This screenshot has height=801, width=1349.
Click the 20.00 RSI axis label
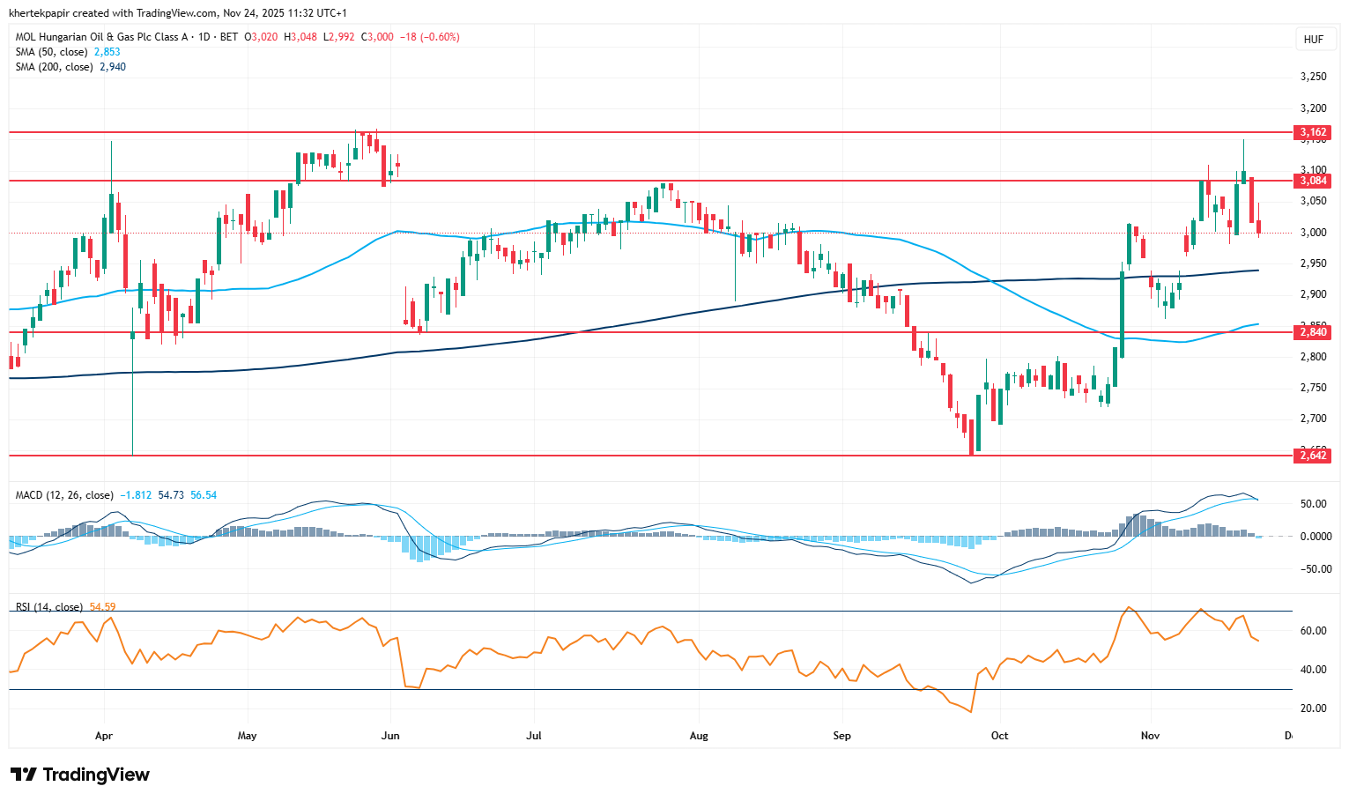click(1313, 708)
